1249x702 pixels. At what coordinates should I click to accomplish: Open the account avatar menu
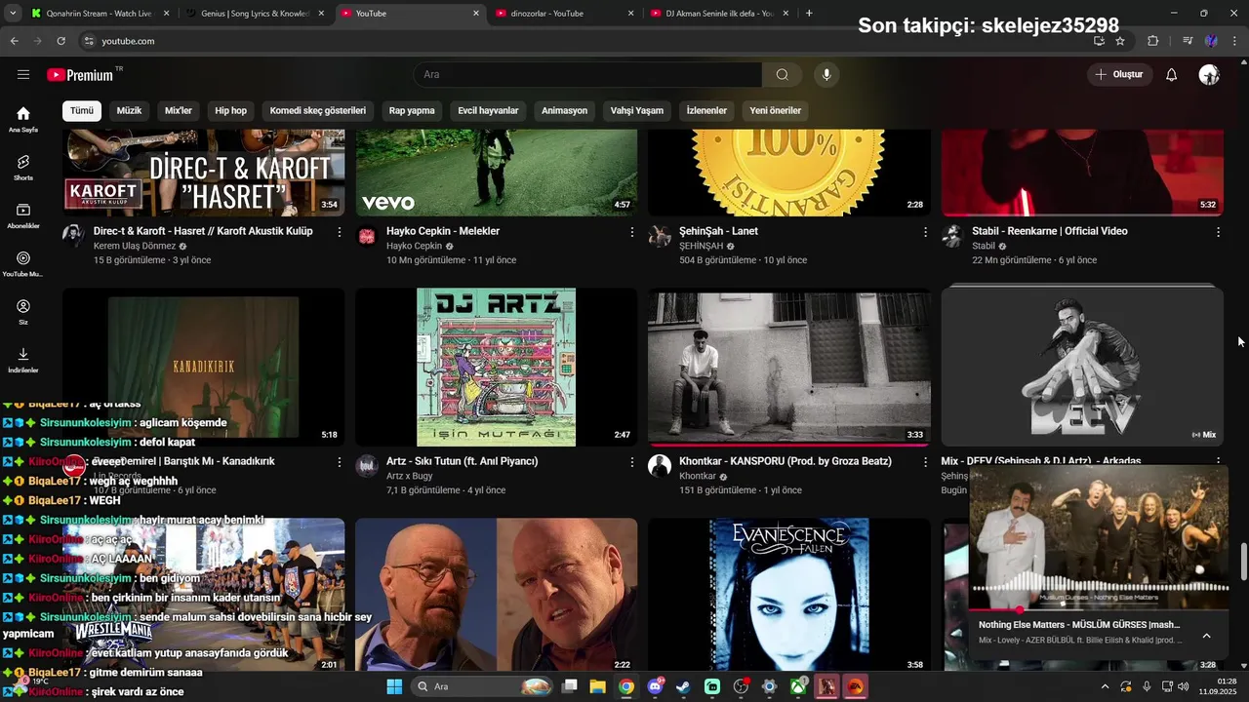point(1209,74)
